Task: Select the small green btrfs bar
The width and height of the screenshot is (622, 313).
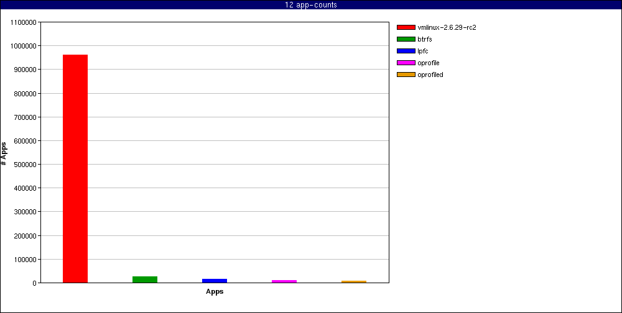Action: point(145,279)
